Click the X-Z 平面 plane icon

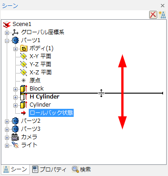[x=24, y=73]
